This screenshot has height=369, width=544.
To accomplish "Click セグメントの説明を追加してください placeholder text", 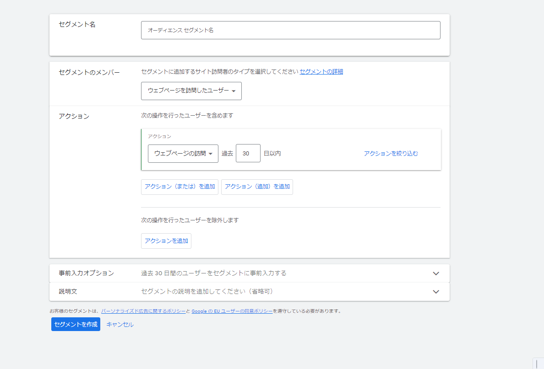I will coord(210,291).
